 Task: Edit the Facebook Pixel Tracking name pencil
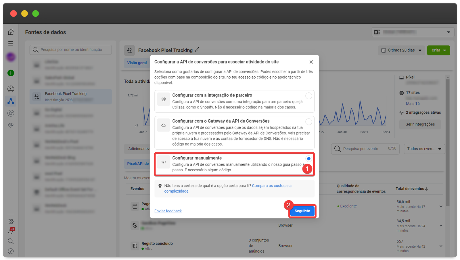pyautogui.click(x=197, y=50)
